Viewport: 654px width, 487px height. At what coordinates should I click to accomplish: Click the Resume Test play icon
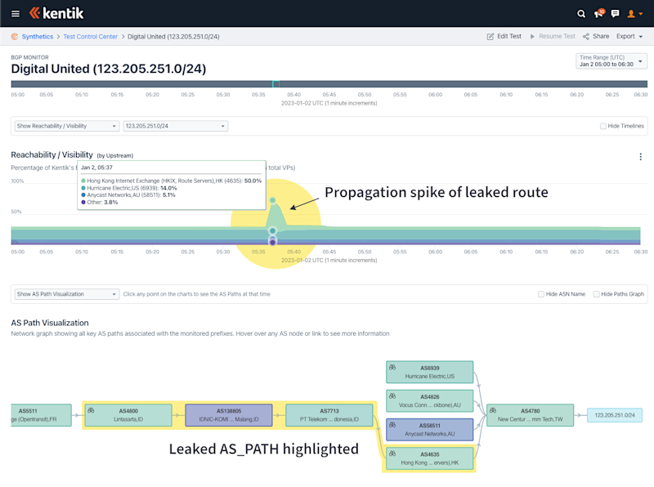[x=532, y=37]
